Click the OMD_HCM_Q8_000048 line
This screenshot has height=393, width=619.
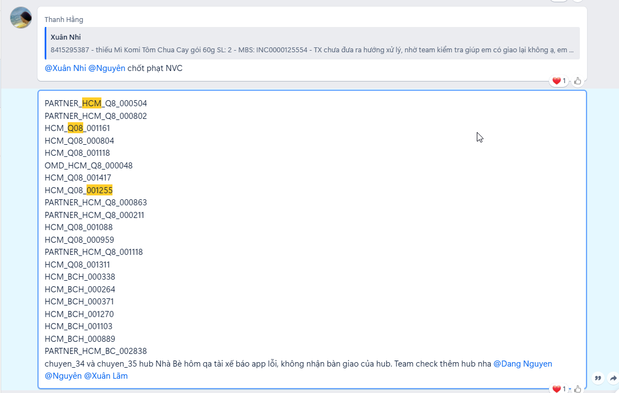pos(88,166)
